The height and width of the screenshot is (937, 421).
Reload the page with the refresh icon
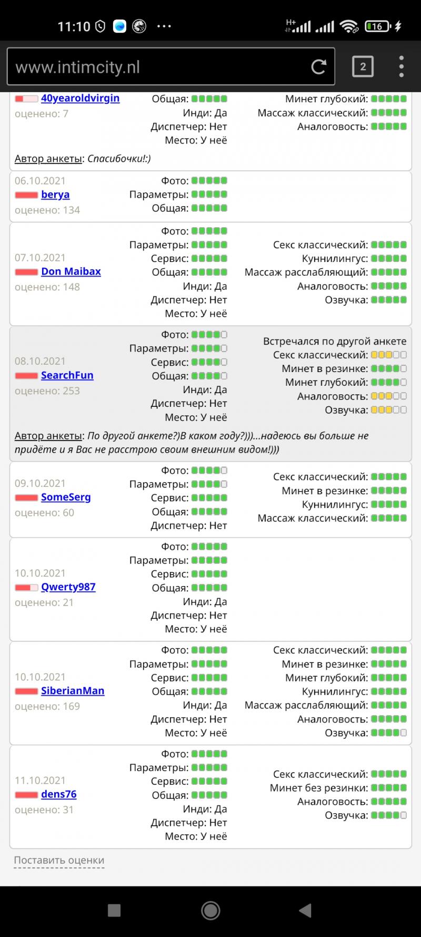click(x=318, y=67)
